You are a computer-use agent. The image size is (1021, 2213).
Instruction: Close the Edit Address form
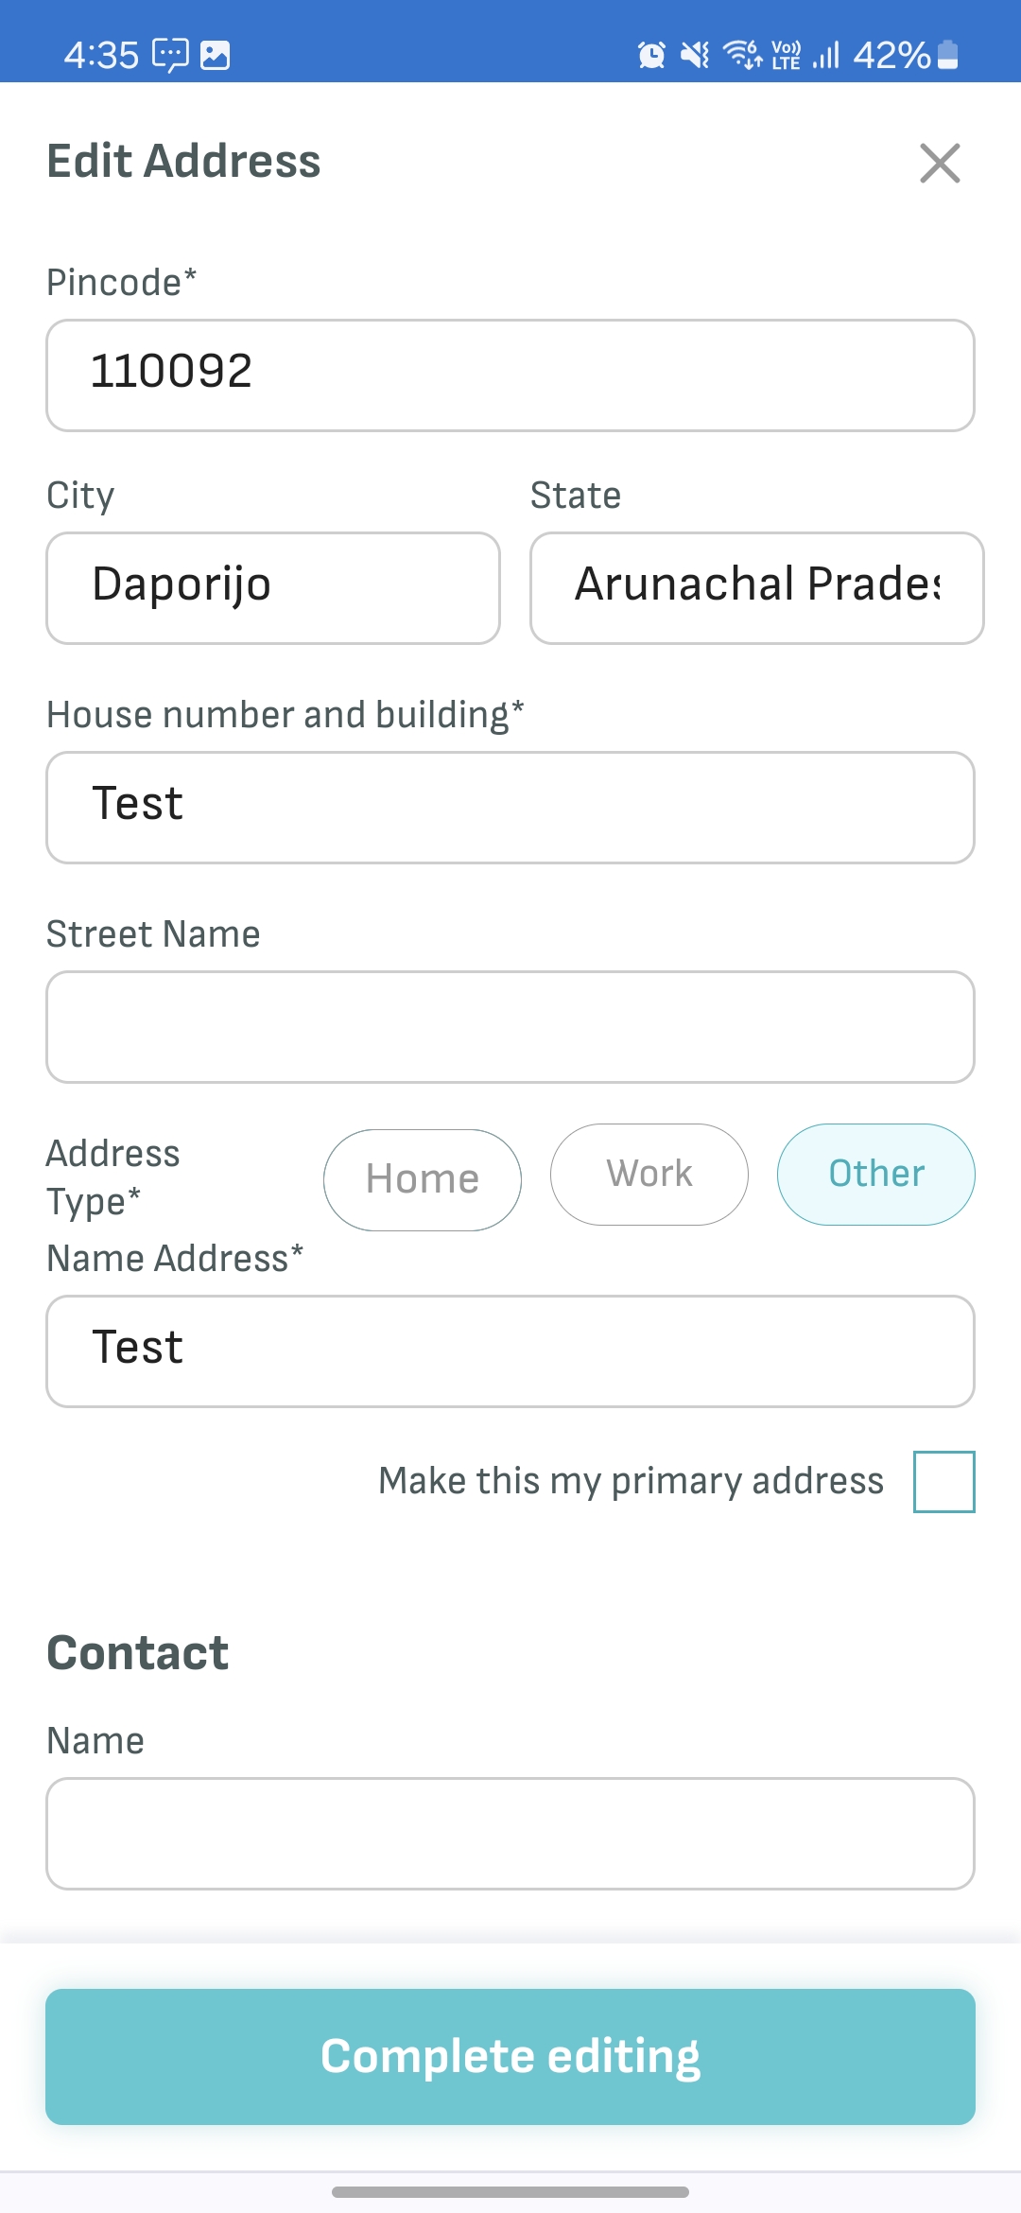tap(940, 163)
